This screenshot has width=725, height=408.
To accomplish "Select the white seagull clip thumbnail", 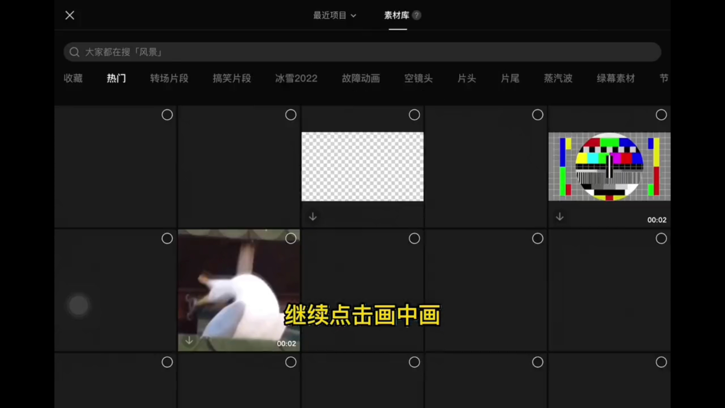I will pyautogui.click(x=239, y=290).
